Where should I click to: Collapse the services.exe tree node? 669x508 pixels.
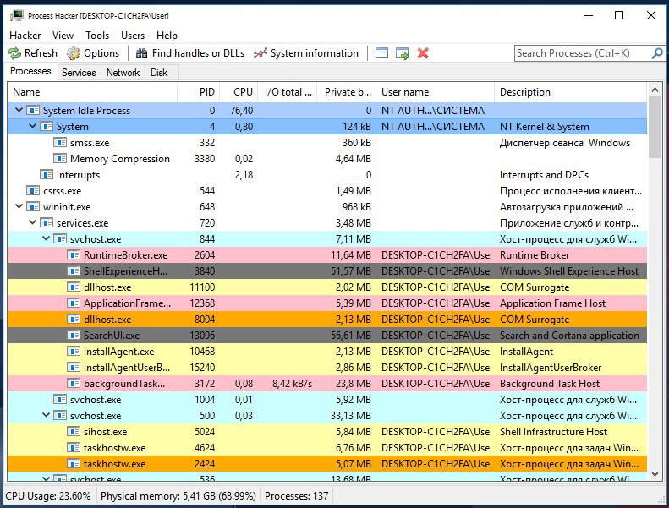(32, 222)
